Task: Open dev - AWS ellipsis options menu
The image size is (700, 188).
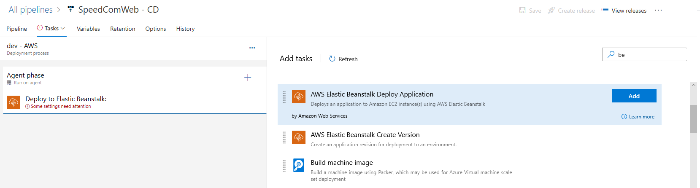Action: (x=252, y=48)
